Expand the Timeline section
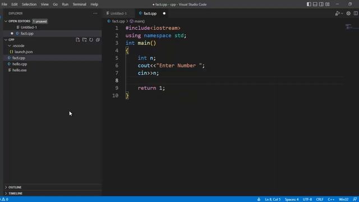 point(6,193)
